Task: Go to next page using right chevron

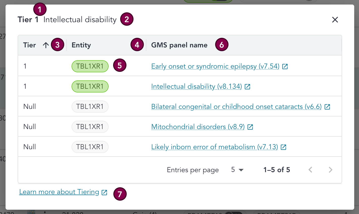Action: (x=330, y=170)
